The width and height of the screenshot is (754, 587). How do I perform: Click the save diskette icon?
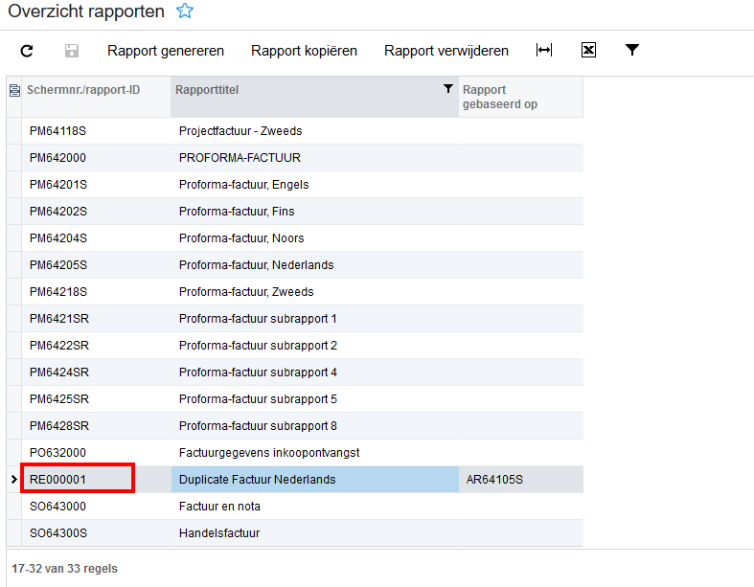[x=72, y=51]
